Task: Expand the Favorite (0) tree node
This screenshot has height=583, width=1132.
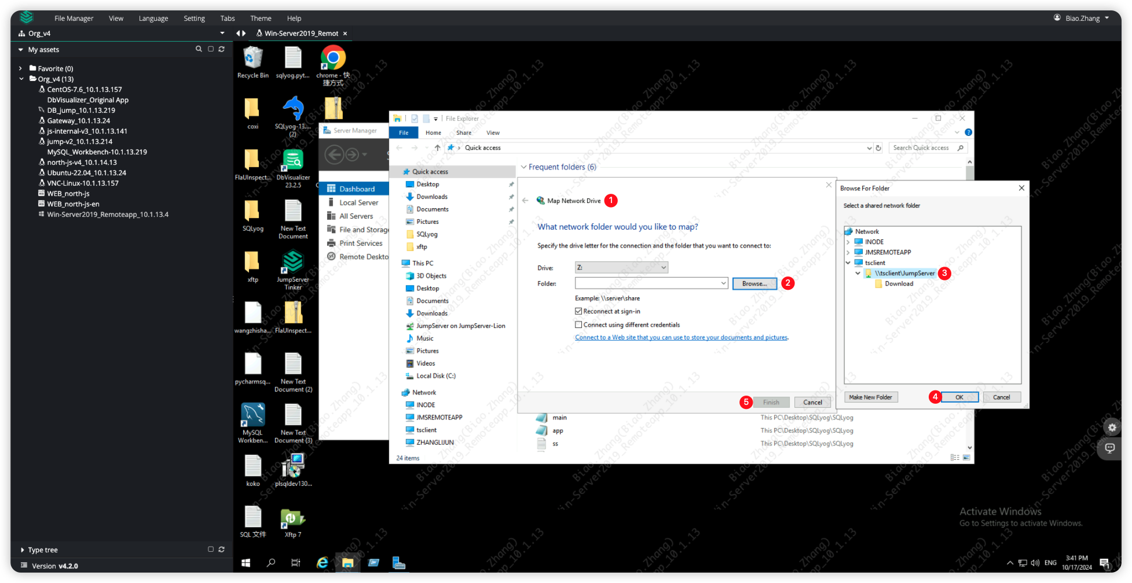Action: tap(21, 68)
